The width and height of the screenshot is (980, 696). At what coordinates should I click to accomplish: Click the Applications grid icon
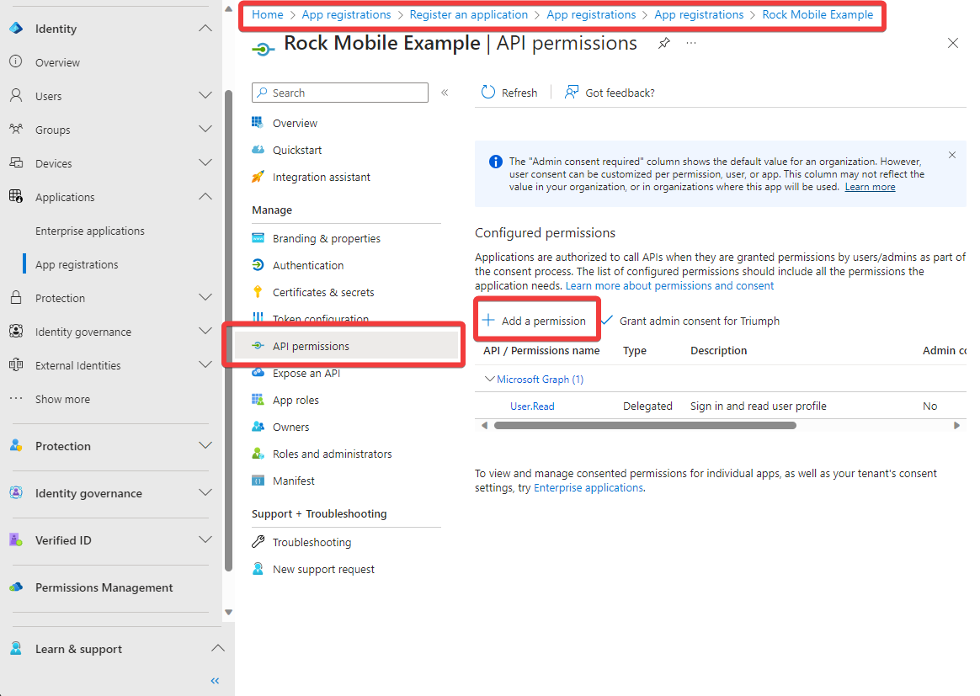(x=16, y=196)
